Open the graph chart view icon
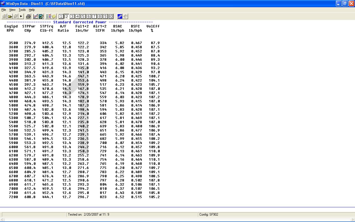This screenshot has height=222, width=355. coord(36,16)
